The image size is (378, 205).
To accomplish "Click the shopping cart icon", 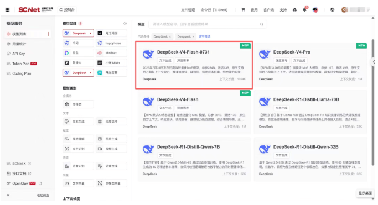I will 243,10.
